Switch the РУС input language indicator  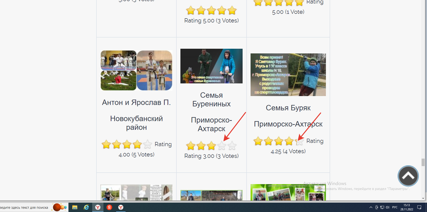(x=395, y=207)
